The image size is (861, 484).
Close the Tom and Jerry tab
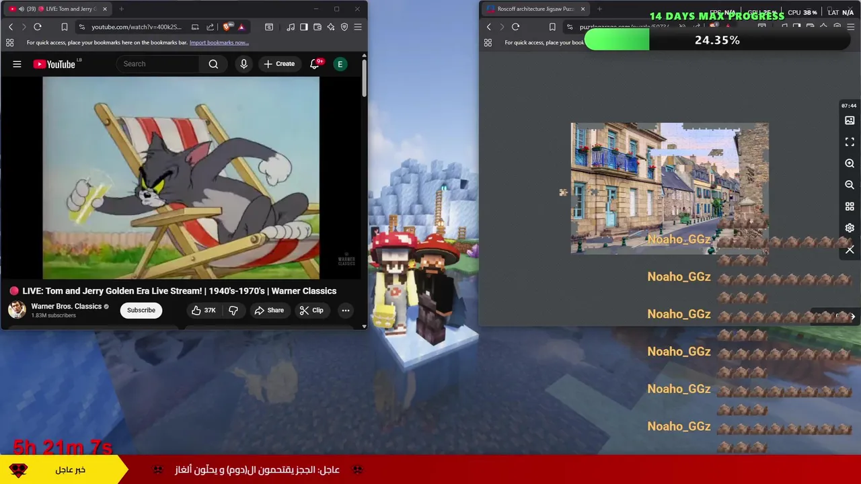(x=104, y=9)
